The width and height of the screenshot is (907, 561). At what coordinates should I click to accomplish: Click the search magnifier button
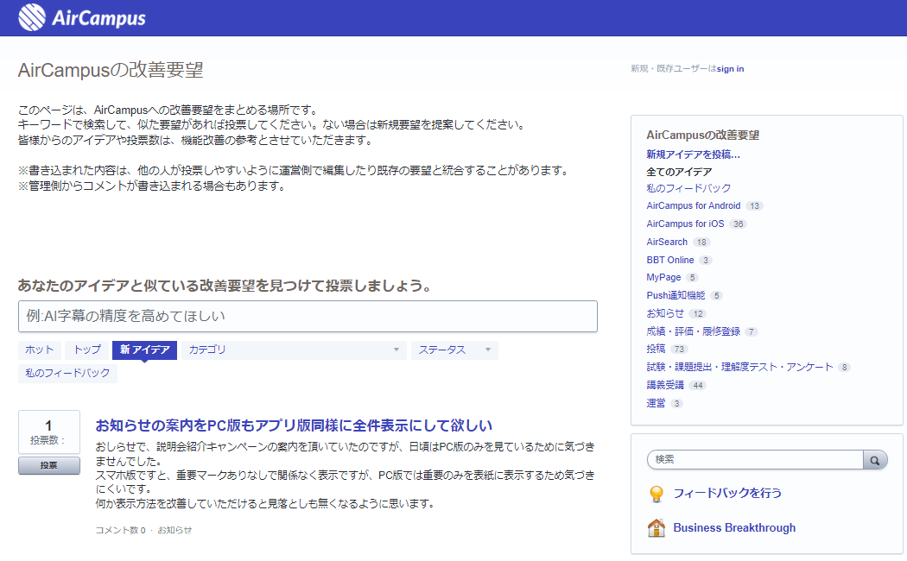(875, 460)
